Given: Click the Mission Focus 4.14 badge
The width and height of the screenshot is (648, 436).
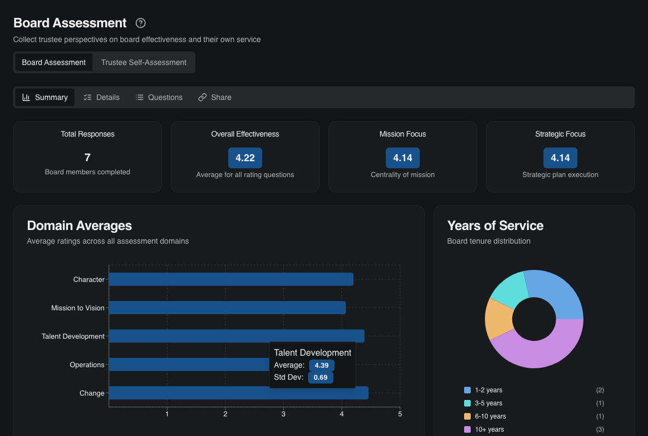Looking at the screenshot, I should point(402,158).
